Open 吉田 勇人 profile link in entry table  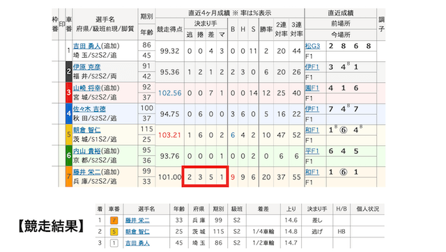pos(86,46)
